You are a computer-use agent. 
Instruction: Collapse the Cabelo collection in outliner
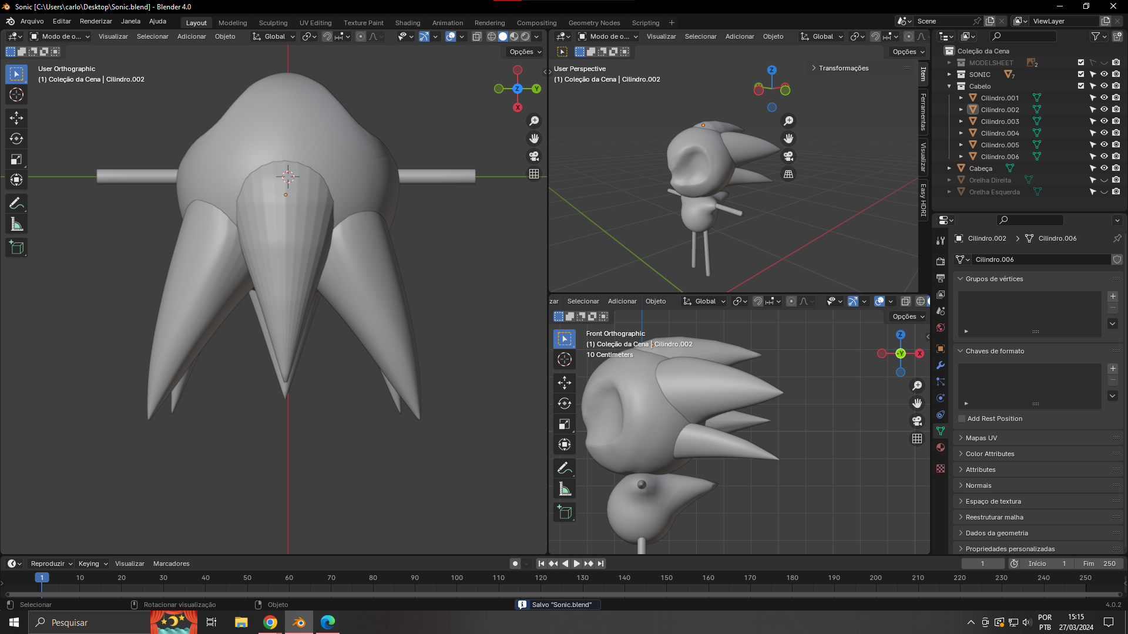(x=949, y=86)
